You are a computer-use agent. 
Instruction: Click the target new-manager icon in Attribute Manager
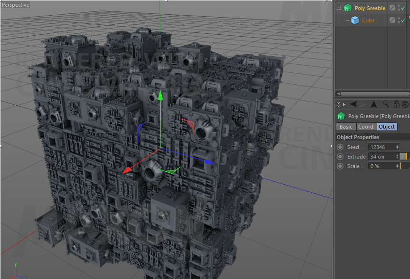(405, 104)
